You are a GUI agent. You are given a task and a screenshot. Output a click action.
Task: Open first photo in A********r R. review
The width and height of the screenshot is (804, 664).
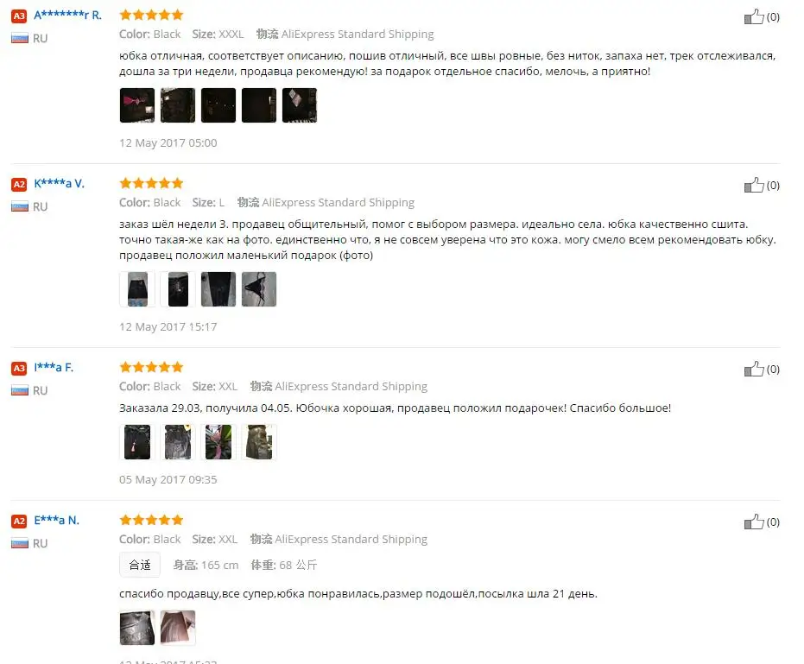coord(137,105)
